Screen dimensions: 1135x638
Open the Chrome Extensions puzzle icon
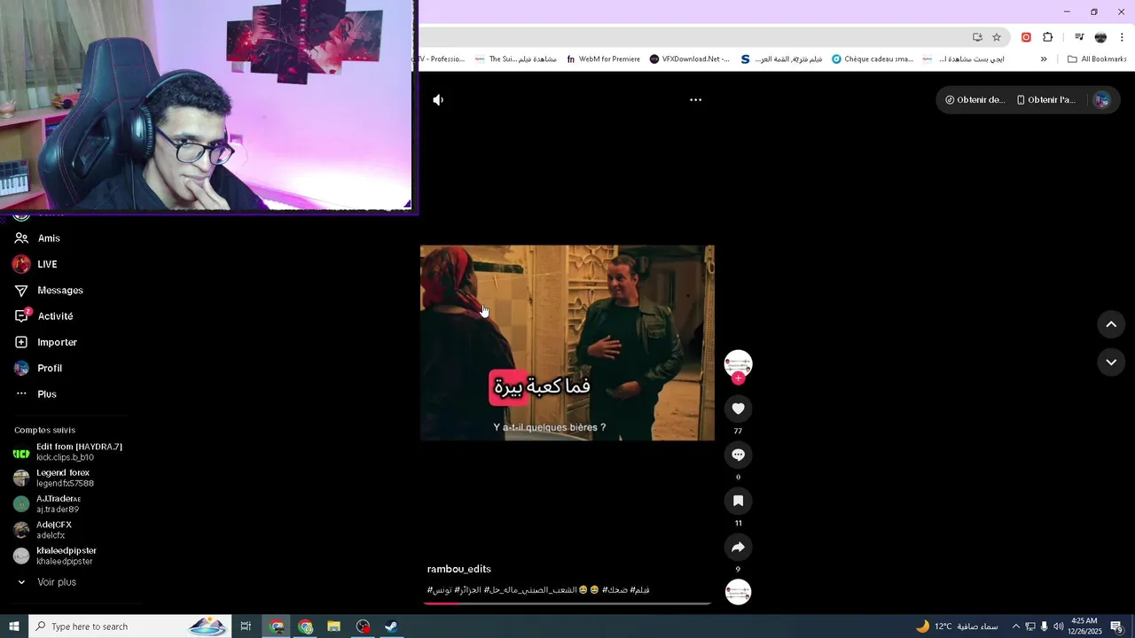coord(1048,37)
